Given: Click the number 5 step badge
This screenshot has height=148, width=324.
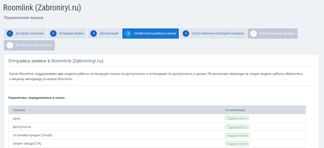Looking at the screenshot, I should [186, 34].
